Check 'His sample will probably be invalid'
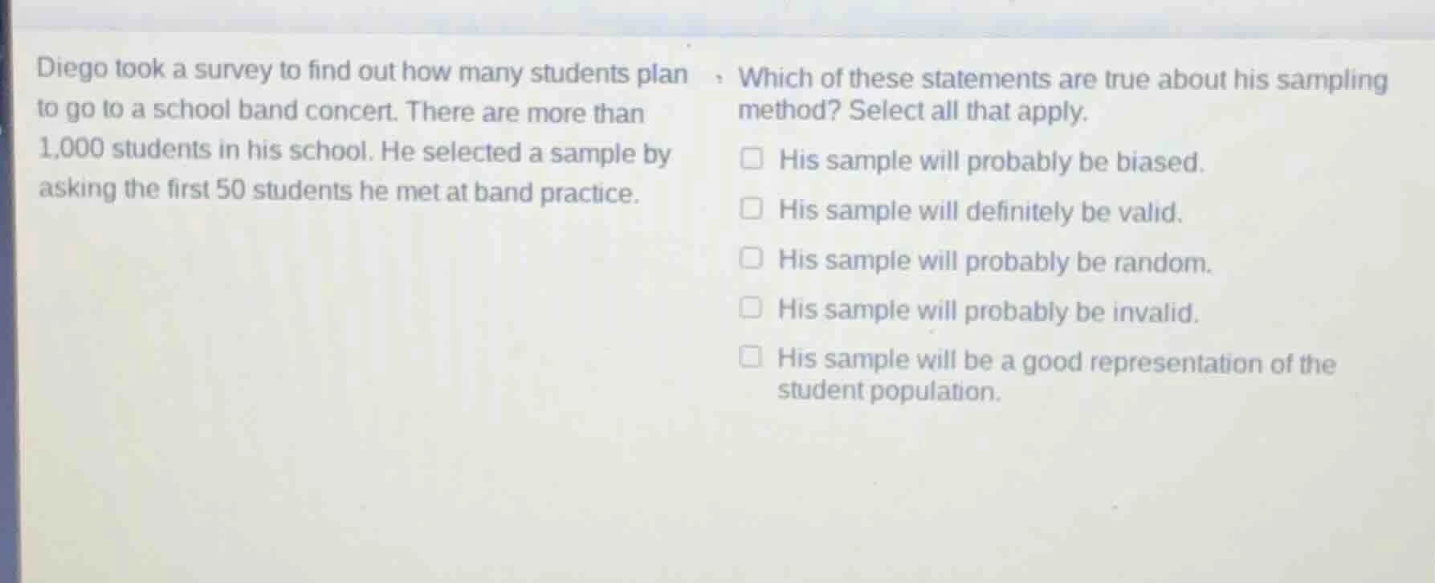This screenshot has height=583, width=1435. [752, 306]
